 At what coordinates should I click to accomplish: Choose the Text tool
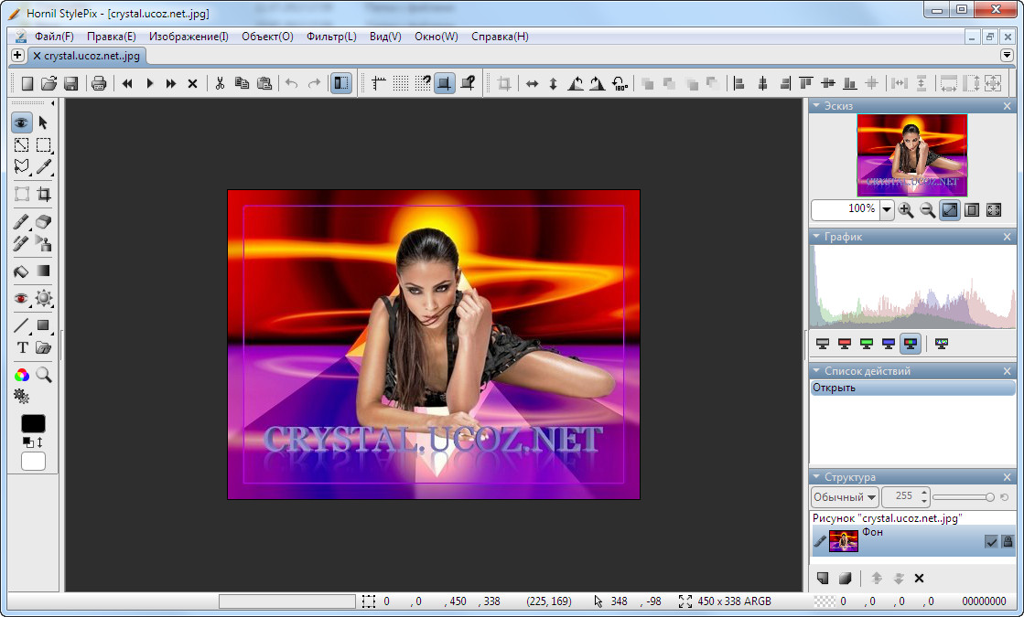tap(22, 347)
